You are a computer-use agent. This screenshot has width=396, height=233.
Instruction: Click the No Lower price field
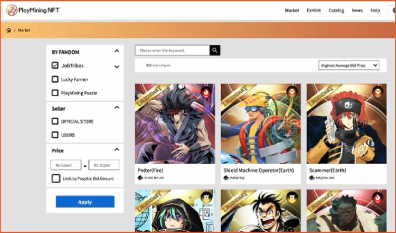[x=66, y=165]
